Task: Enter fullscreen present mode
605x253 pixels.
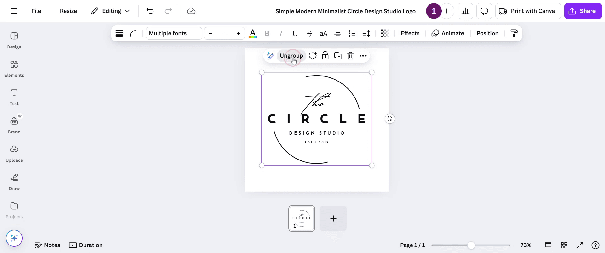Action: [580, 245]
